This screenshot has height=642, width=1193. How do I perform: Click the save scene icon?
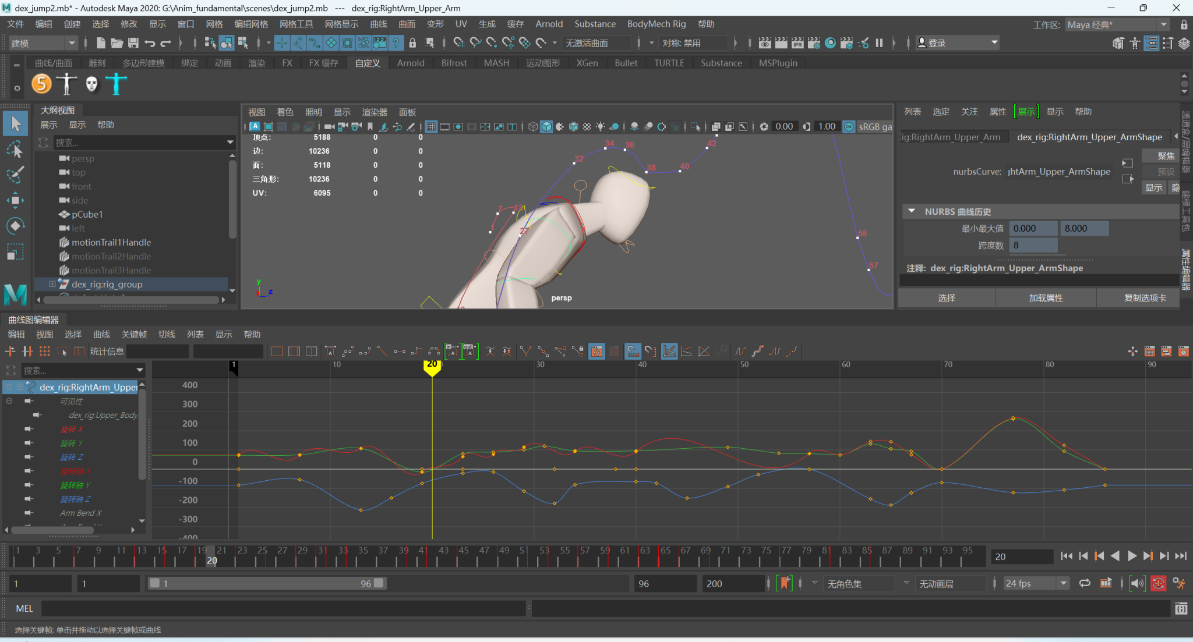point(133,43)
